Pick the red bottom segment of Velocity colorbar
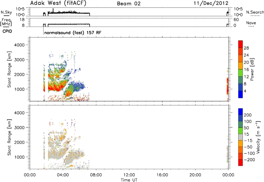Image resolution: width=264 pixels, height=182 pixels. (x=241, y=163)
